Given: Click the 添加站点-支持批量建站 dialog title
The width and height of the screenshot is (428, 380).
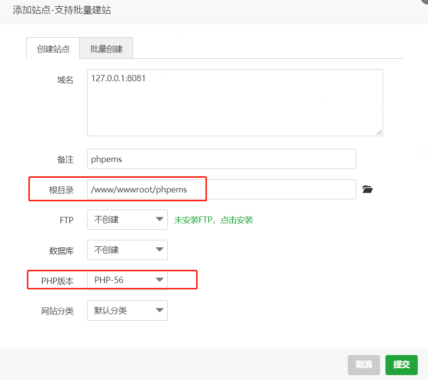Looking at the screenshot, I should (62, 10).
